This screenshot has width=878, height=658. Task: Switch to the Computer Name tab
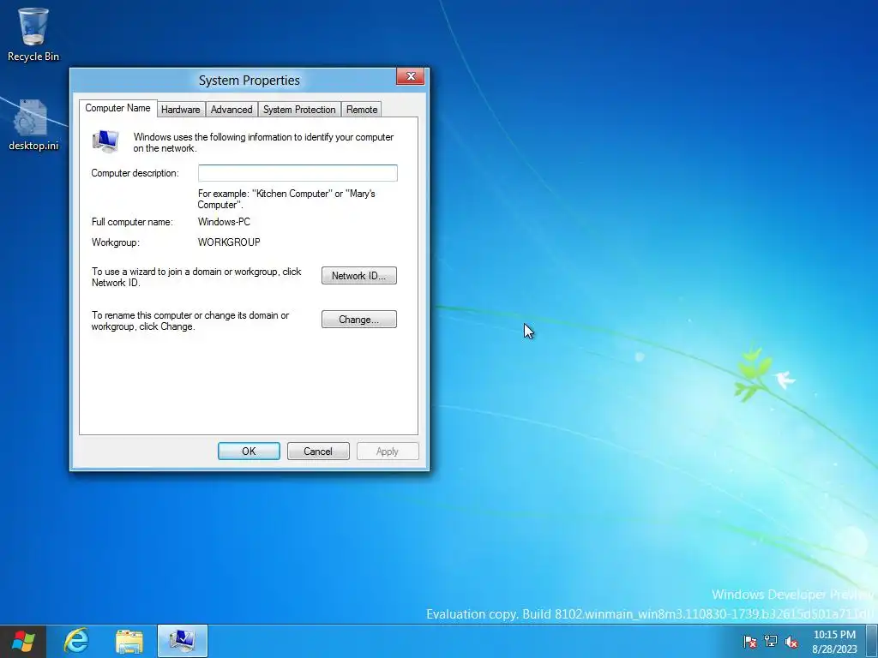tap(117, 109)
